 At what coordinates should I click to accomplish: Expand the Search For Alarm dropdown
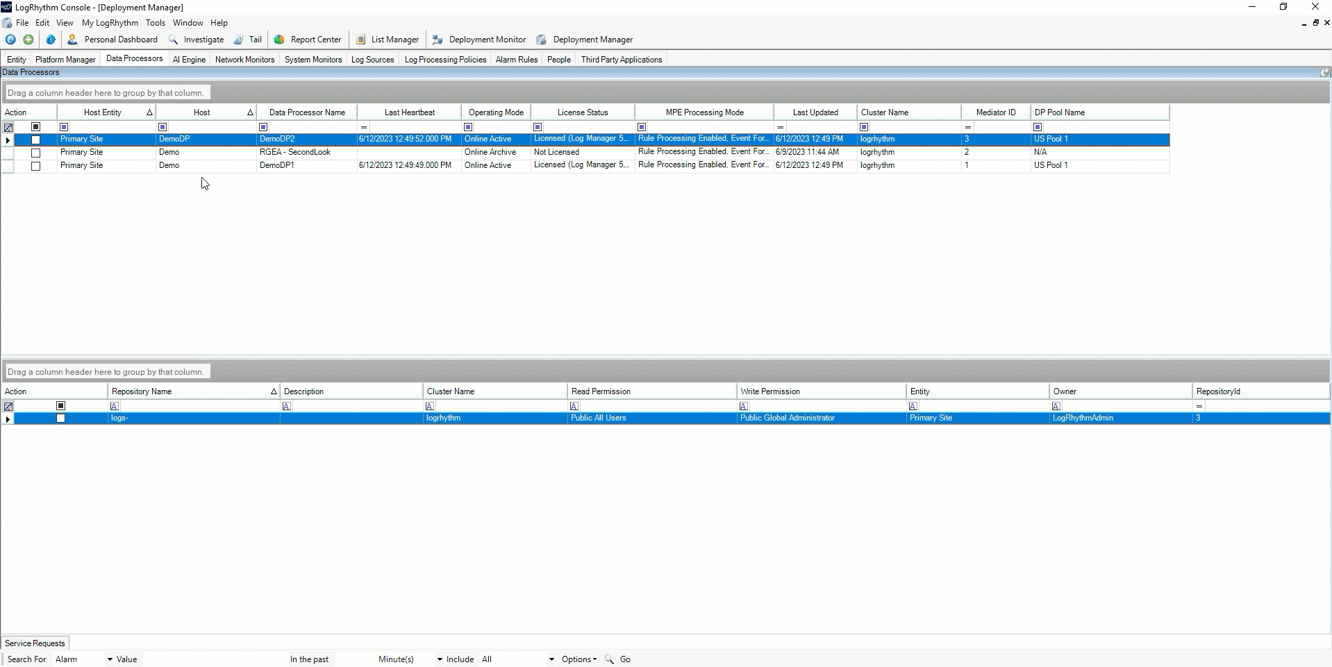tap(109, 659)
